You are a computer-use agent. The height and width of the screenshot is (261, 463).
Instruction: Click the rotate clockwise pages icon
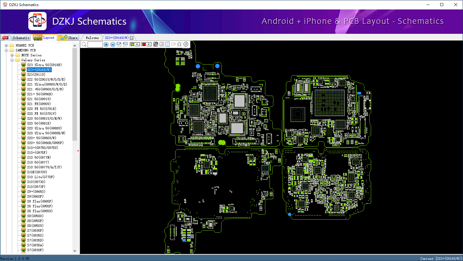[119, 44]
